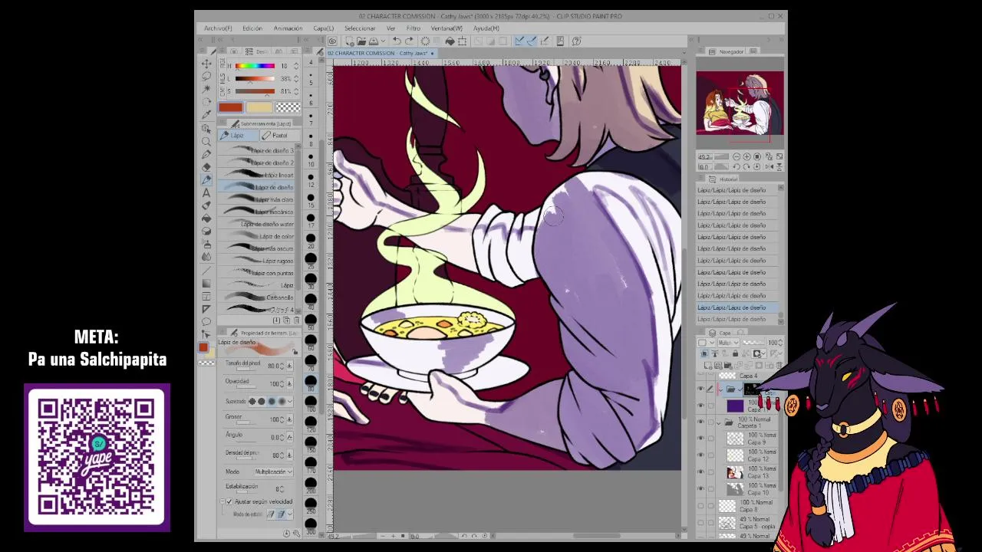The height and width of the screenshot is (552, 982).
Task: Toggle visibility eye of Capa 10 layer
Action: click(700, 489)
